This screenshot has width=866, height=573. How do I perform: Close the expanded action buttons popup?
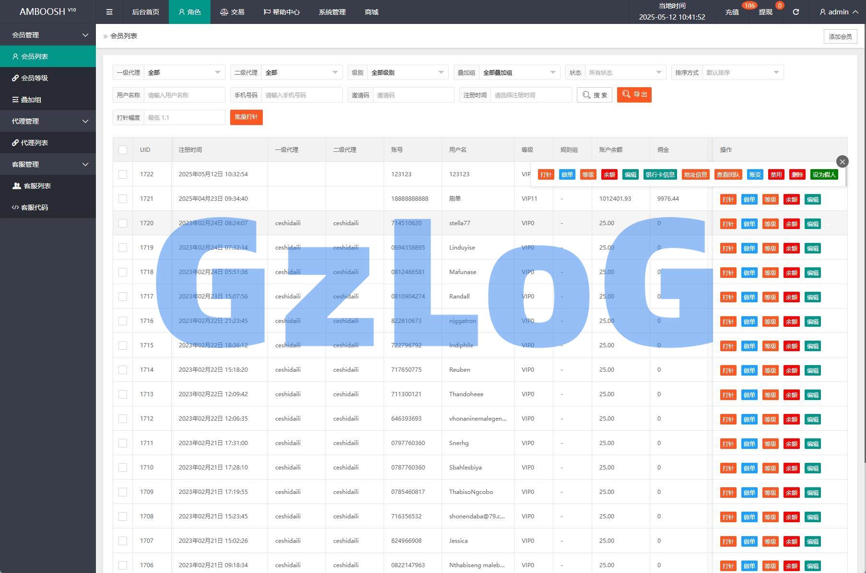click(842, 161)
